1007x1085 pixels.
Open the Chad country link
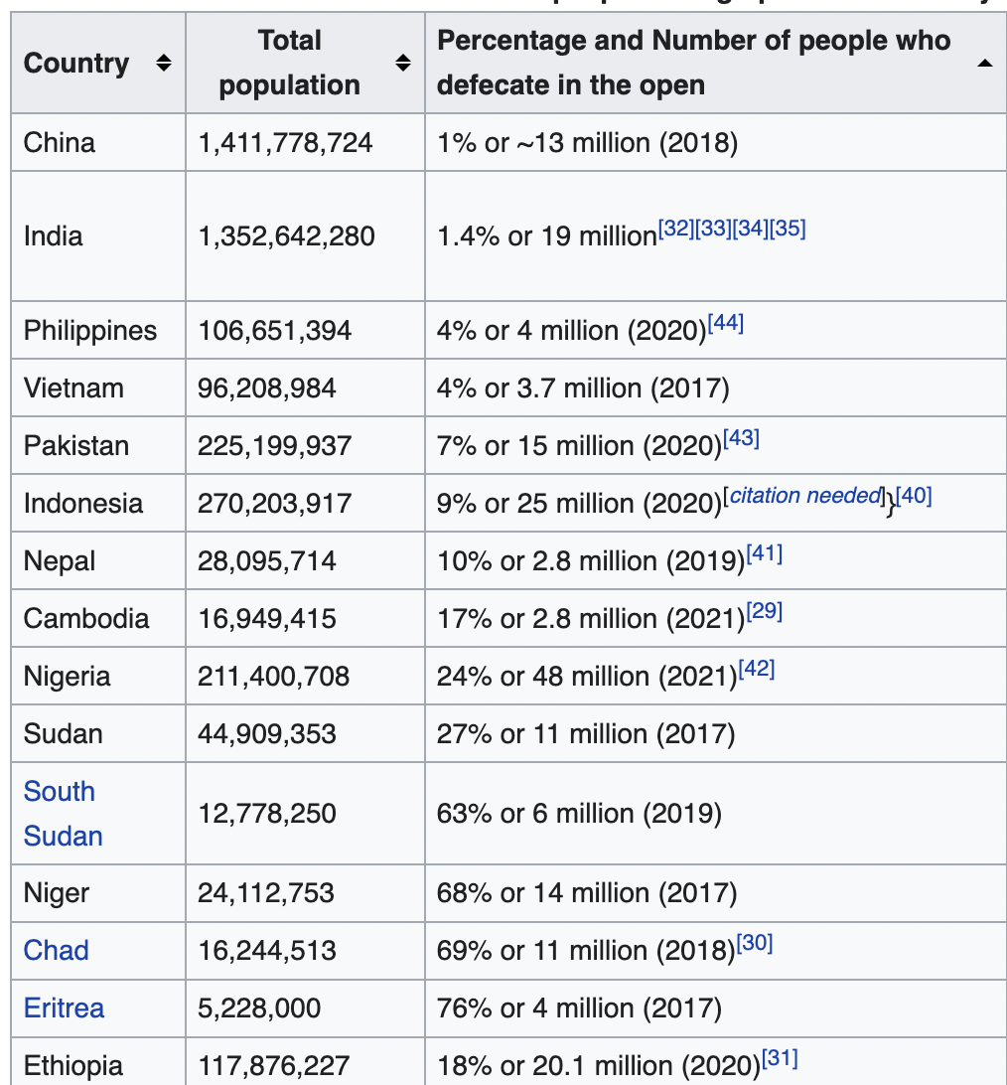[56, 950]
